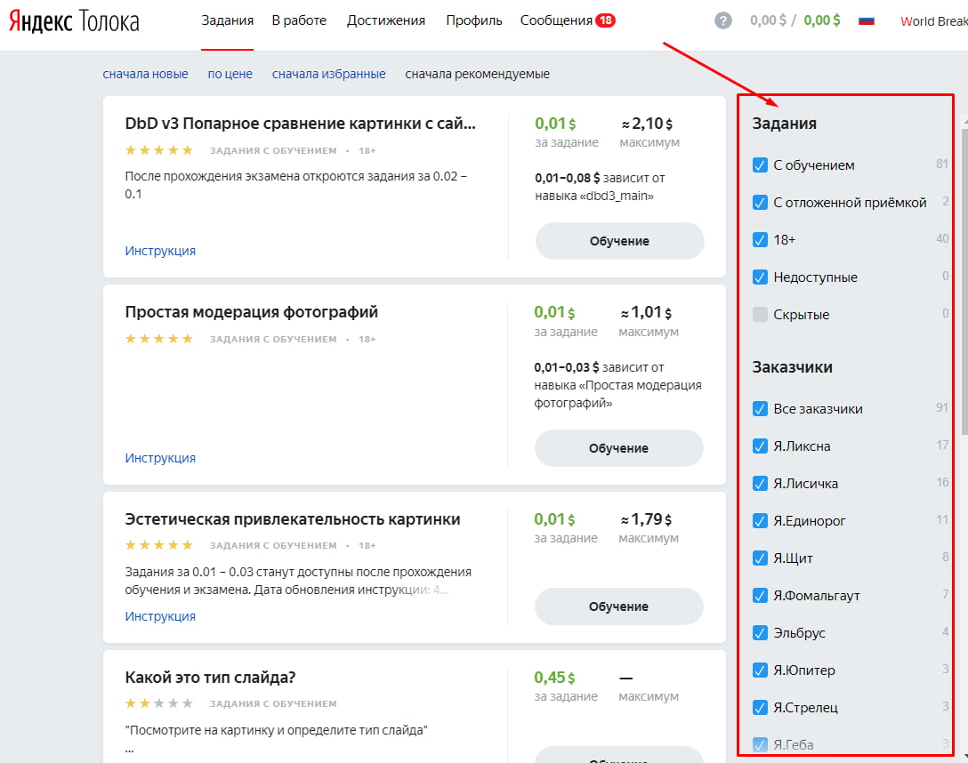Uncheck the Все заказчики filter
968x763 pixels.
tap(761, 408)
